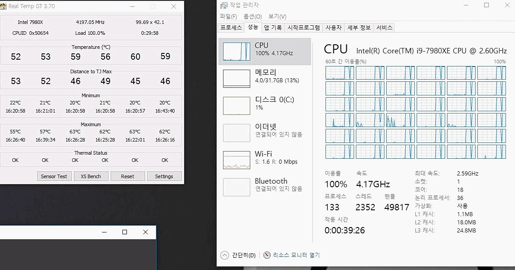Image resolution: width=515 pixels, height=270 pixels.
Task: Maximize the Task Manager window
Action: pyautogui.click(x=486, y=5)
